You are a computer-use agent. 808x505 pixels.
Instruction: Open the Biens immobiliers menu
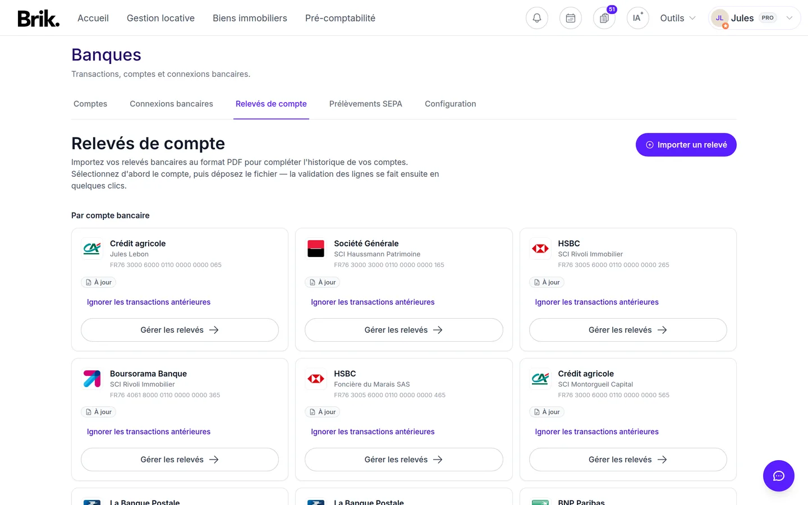click(x=250, y=18)
